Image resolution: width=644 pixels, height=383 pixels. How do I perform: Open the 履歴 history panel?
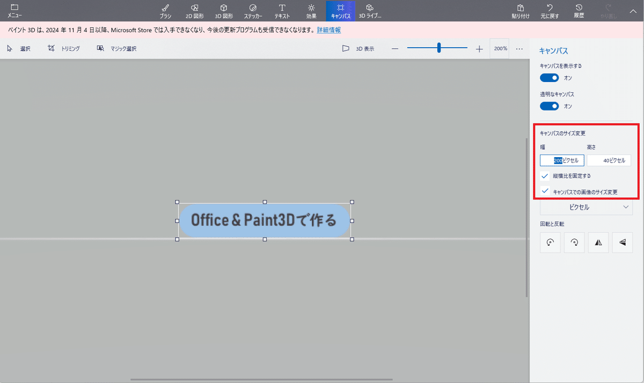tap(579, 11)
